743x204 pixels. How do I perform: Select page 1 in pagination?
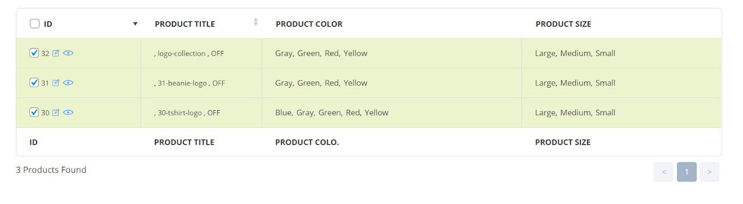(x=686, y=172)
